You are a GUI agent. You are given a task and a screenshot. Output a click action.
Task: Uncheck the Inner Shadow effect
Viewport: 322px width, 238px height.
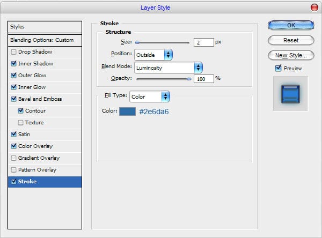point(13,64)
